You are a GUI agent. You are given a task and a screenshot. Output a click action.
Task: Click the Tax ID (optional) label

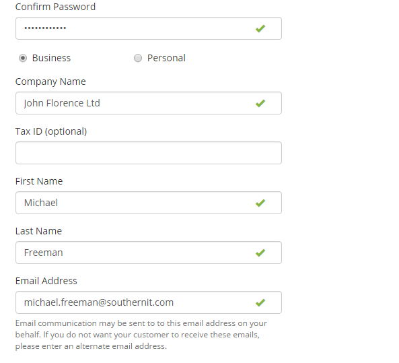point(51,131)
